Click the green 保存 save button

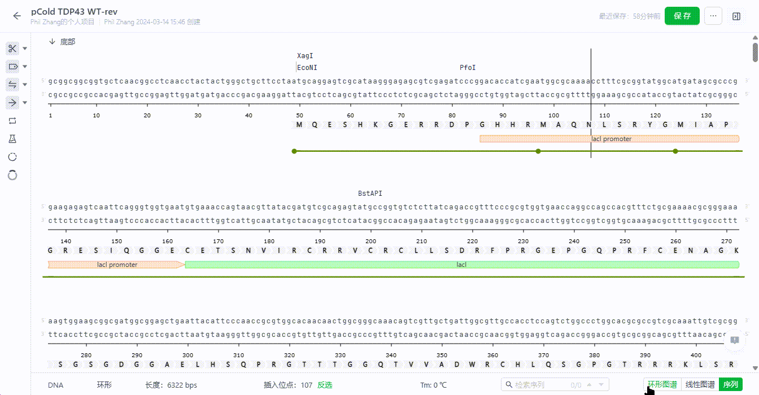(x=682, y=16)
